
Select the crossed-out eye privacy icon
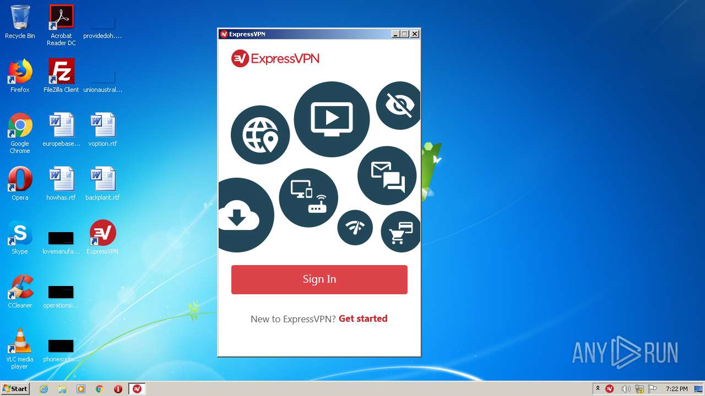tap(399, 106)
